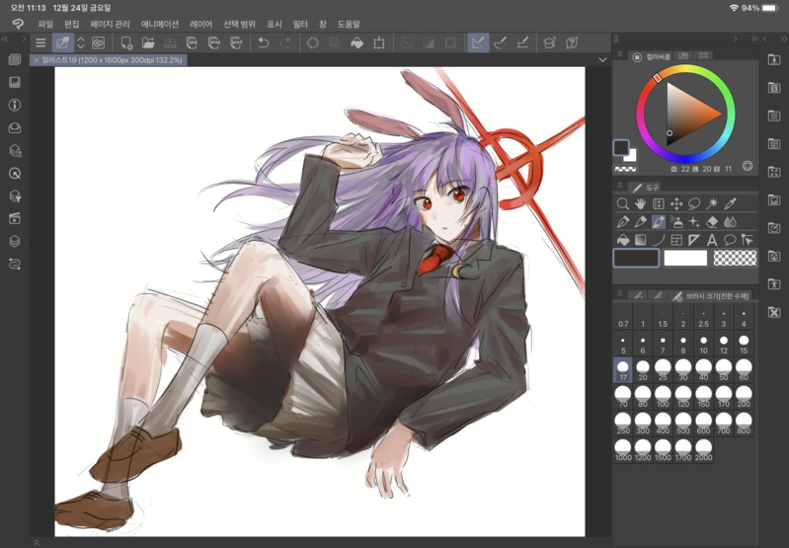Open the 애니메이션 menu

point(160,24)
